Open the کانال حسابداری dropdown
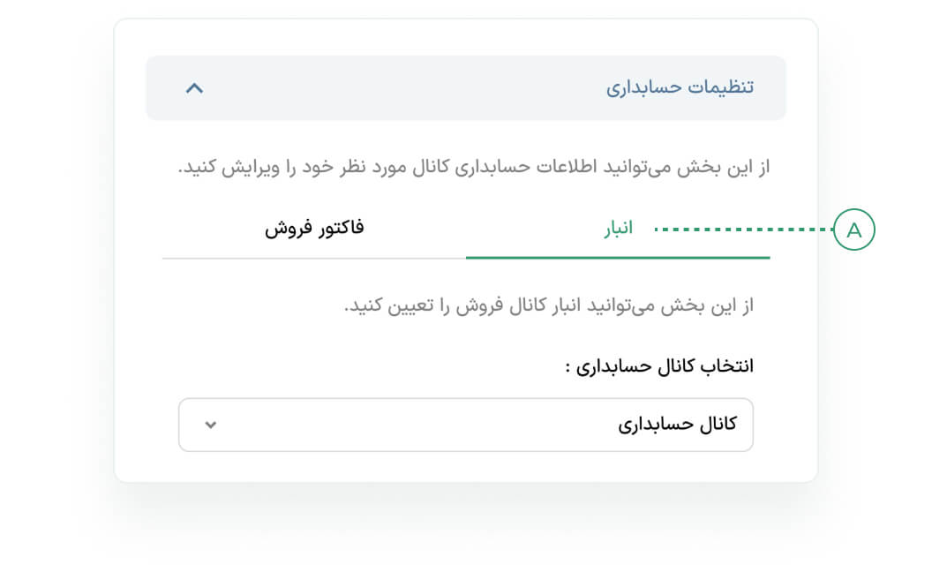 pos(466,425)
